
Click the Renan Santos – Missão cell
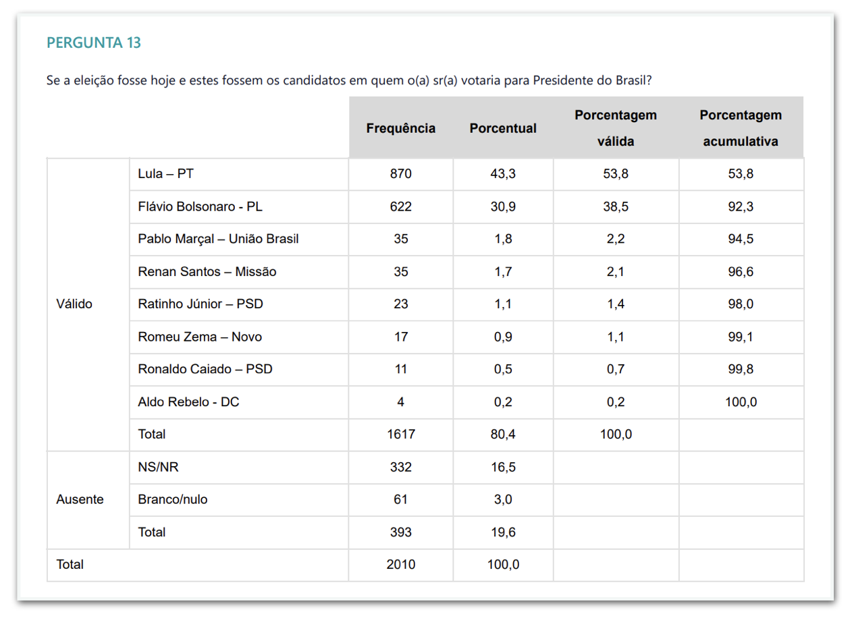pos(207,272)
